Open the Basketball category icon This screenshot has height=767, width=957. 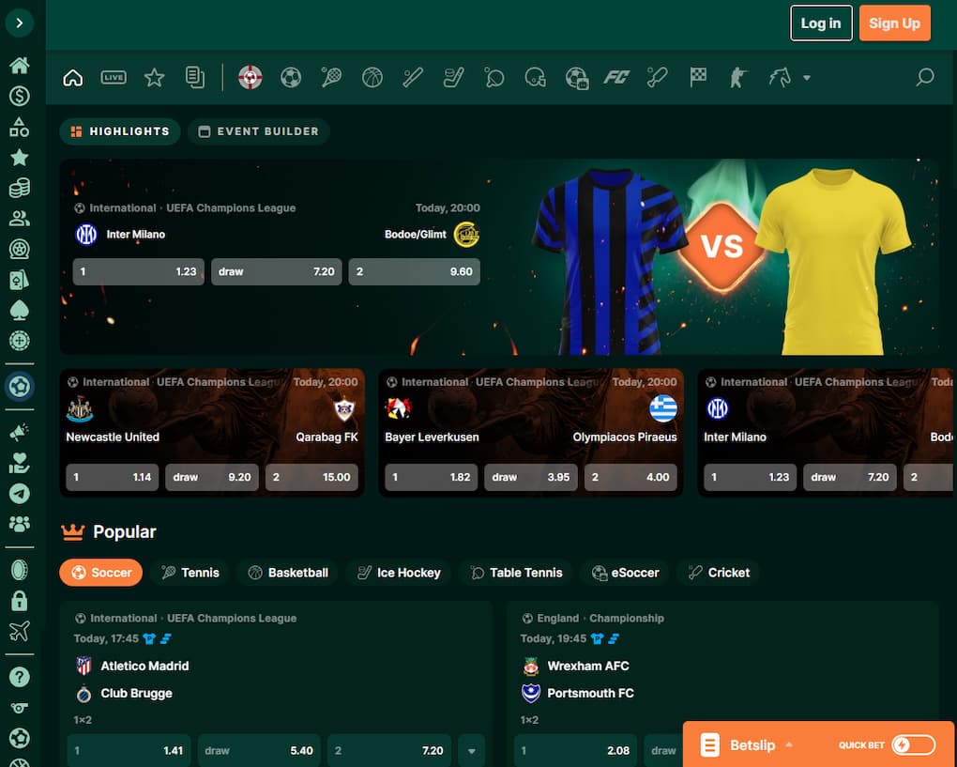click(371, 77)
